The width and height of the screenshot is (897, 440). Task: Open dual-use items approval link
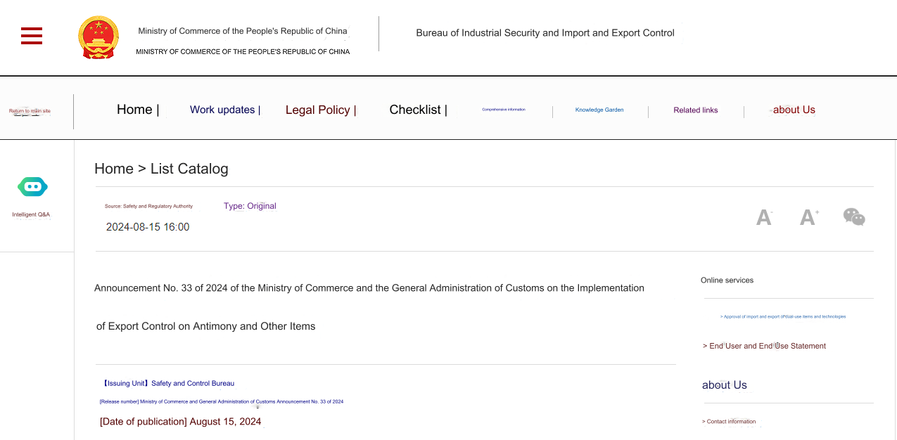(783, 317)
